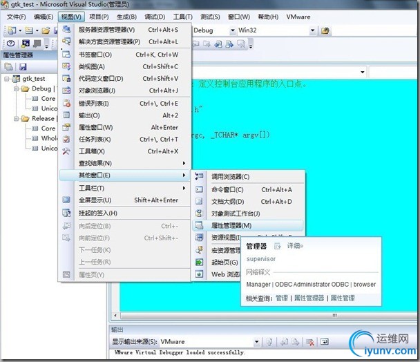Screen dimensions: 420x362
Task: Open the VMware menu
Action: 298,17
